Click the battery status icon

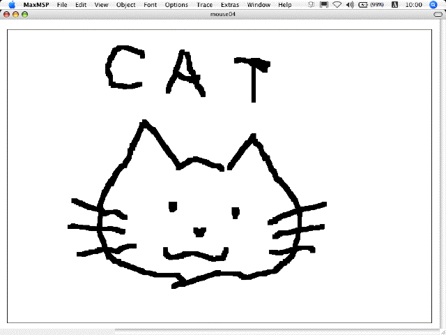point(363,5)
